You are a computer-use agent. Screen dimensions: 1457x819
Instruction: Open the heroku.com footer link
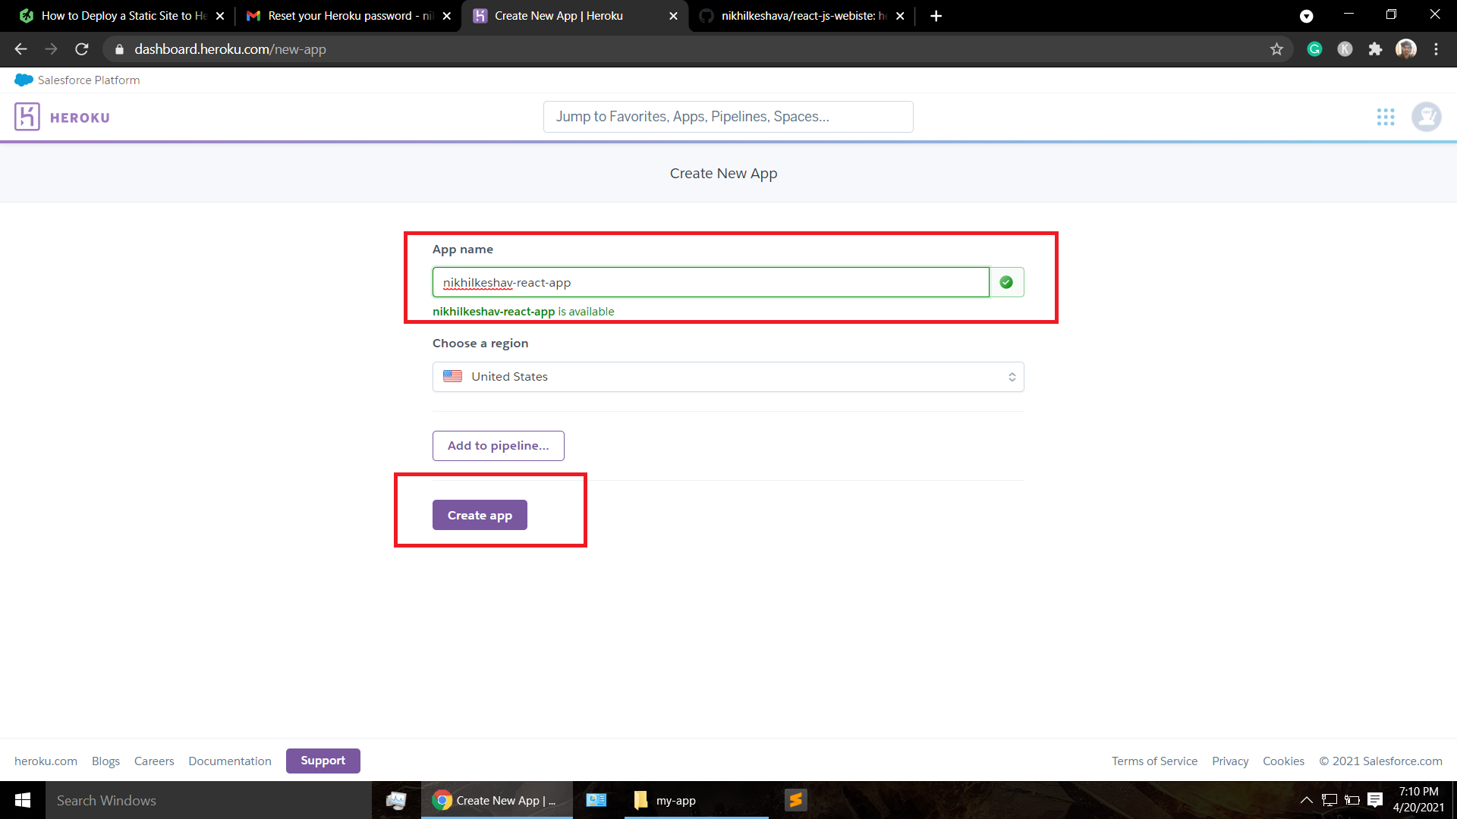tap(46, 761)
